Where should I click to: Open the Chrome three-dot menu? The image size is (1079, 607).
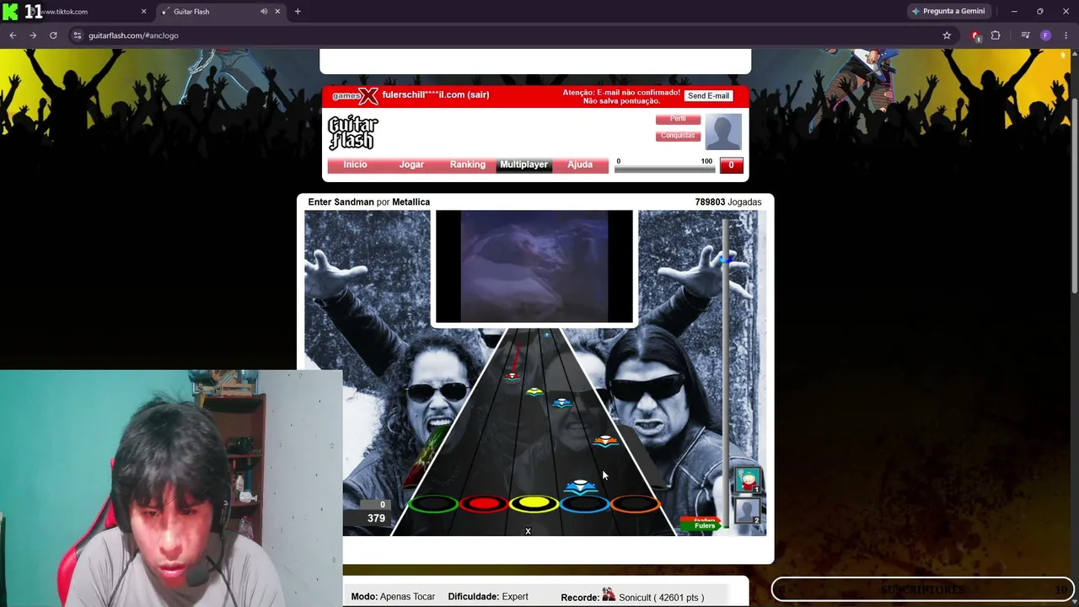(x=1066, y=35)
